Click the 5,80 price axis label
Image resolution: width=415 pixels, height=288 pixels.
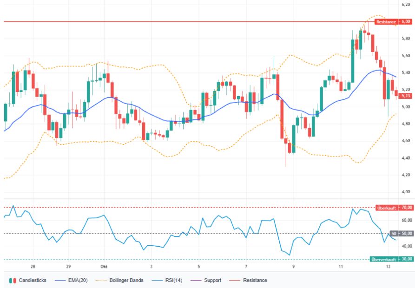point(406,39)
